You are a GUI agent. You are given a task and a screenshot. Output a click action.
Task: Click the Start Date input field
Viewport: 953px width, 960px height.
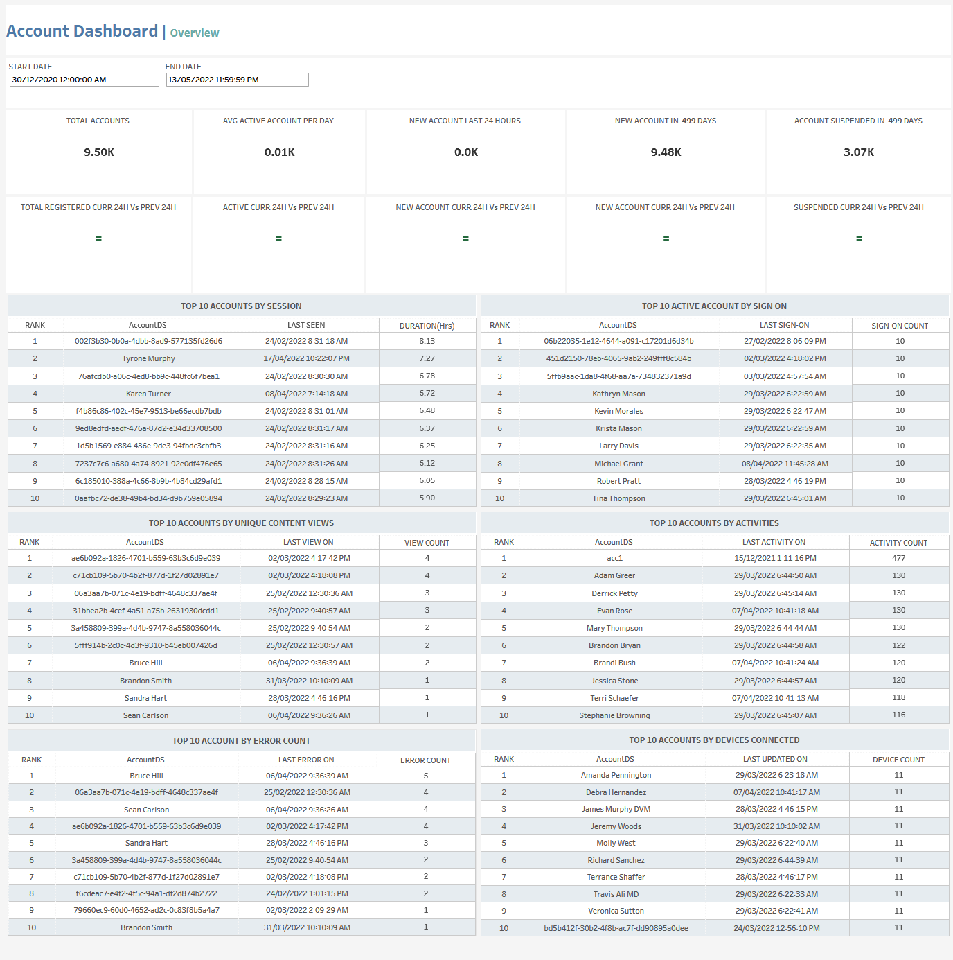point(84,80)
